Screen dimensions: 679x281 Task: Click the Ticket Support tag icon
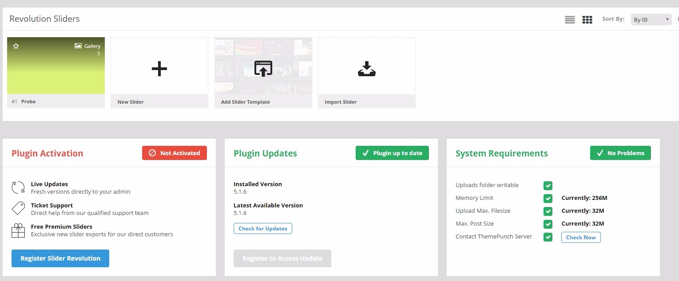18,209
